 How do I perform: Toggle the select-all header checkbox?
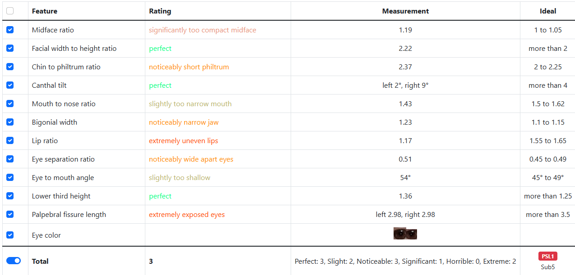pyautogui.click(x=10, y=11)
